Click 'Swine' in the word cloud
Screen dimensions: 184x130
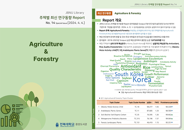127,84
